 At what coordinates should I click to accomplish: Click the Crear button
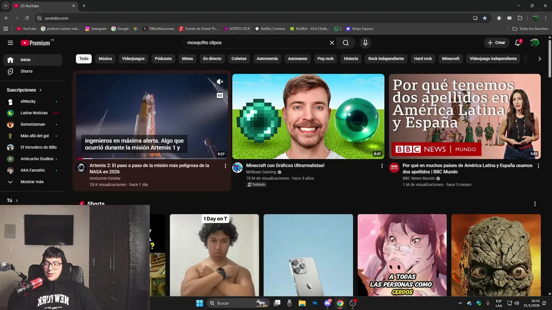[x=496, y=43]
